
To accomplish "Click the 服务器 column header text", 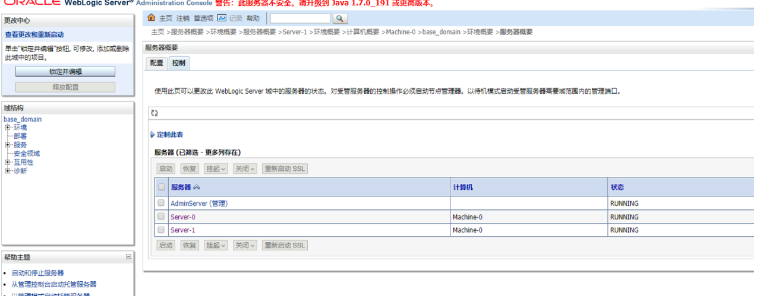I will [x=181, y=187].
